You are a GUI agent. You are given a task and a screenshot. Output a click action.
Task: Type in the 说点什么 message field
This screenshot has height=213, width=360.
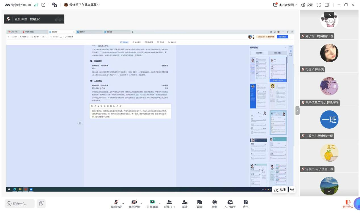coord(20,203)
